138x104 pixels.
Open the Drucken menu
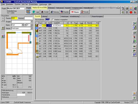pos(17,5)
